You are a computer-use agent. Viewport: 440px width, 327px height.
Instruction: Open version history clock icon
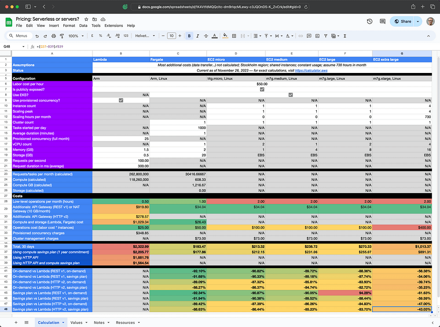point(370,21)
